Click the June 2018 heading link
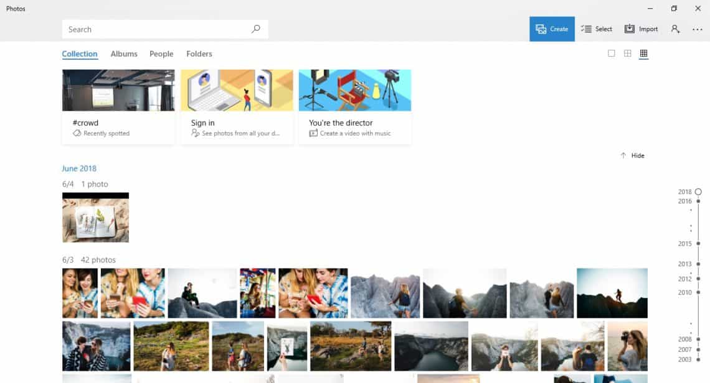This screenshot has height=383, width=710. pyautogui.click(x=79, y=168)
